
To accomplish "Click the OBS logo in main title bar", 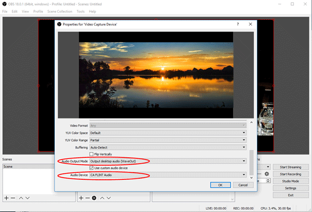I will 5,4.
